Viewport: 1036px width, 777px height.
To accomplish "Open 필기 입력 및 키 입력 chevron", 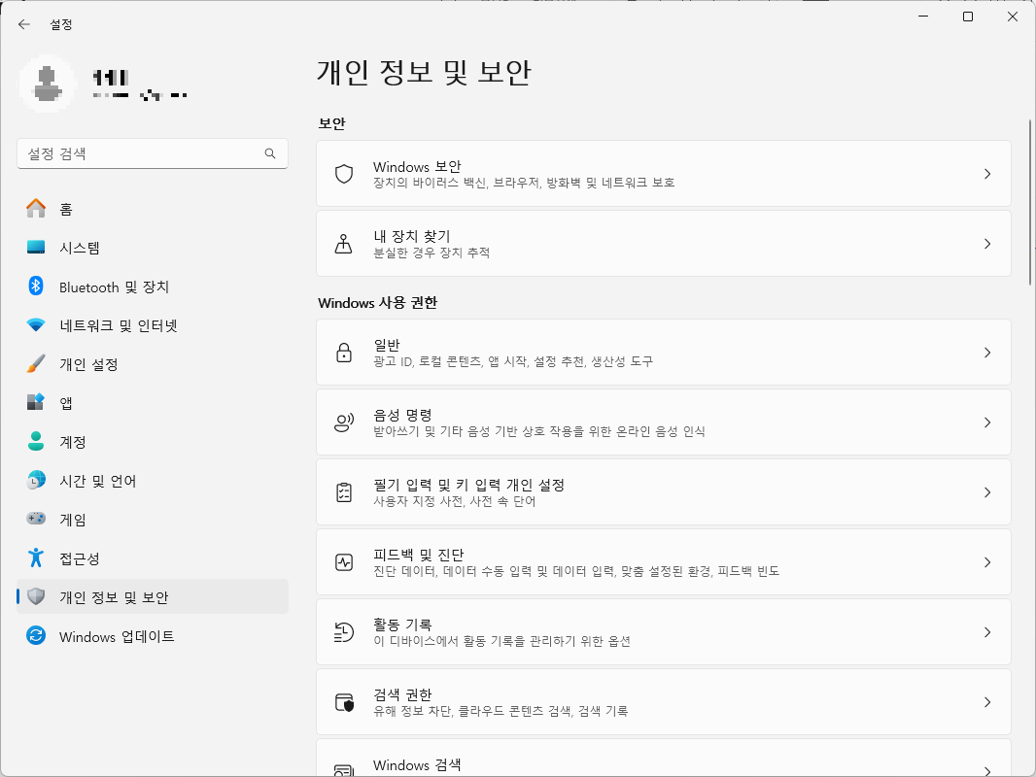I will coord(987,492).
